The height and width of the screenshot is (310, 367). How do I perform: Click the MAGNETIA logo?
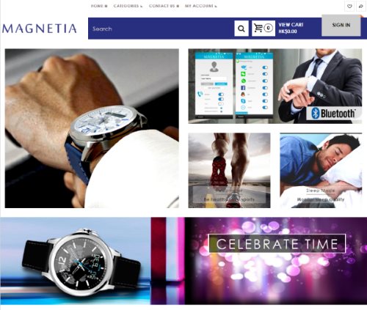tap(40, 29)
